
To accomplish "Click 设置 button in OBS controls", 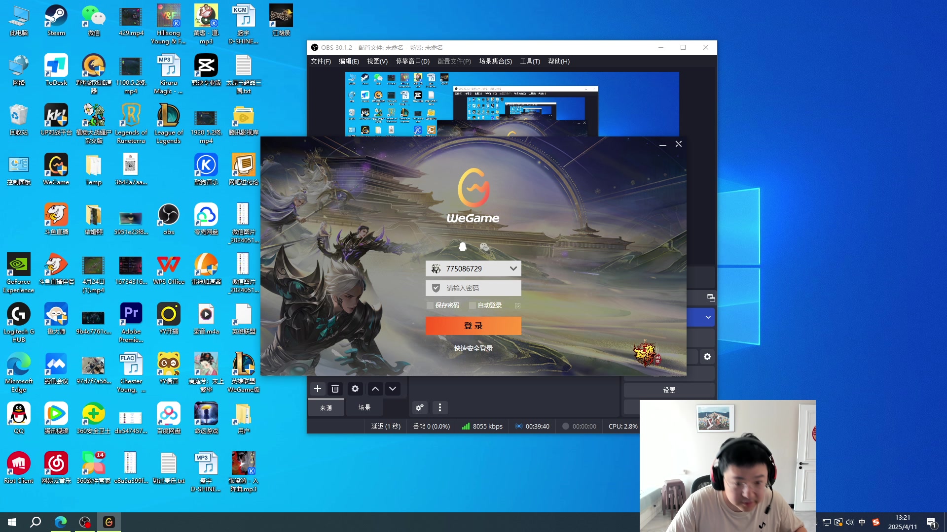I will (669, 390).
